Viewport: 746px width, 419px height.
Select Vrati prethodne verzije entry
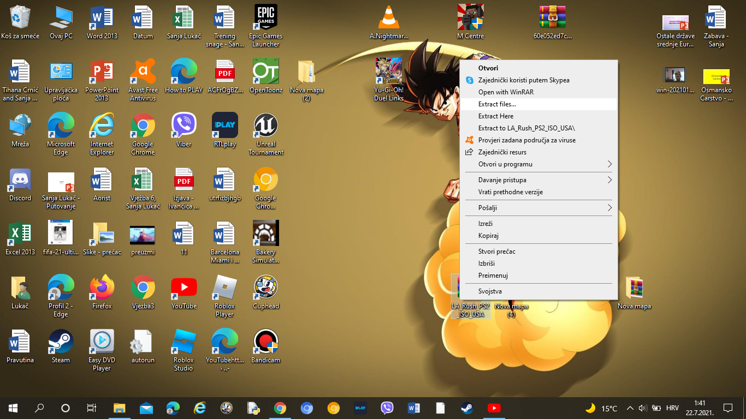tap(538, 192)
